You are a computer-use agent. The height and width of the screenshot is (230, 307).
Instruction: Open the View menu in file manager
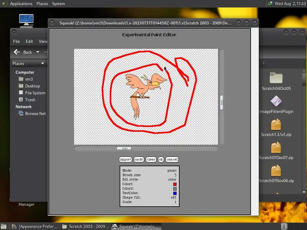point(43,41)
